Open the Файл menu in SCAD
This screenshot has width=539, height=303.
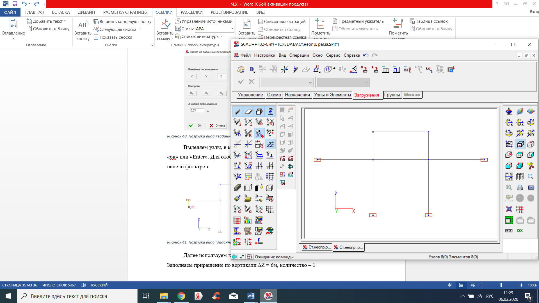[x=245, y=55]
